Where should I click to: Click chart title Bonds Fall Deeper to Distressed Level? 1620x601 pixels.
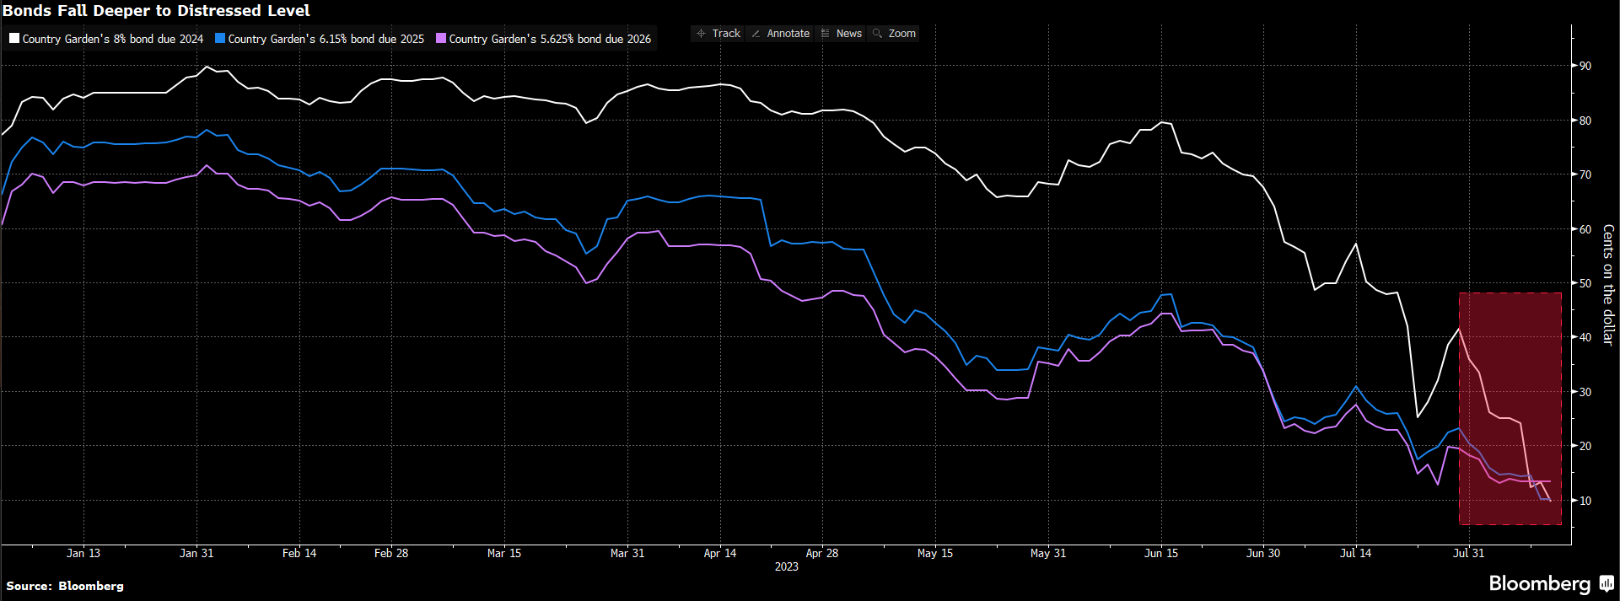point(157,11)
